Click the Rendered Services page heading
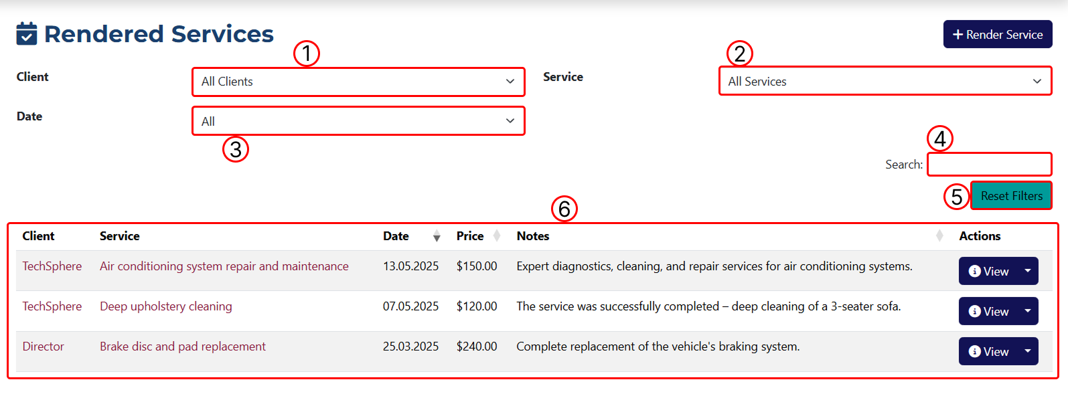This screenshot has width=1068, height=394. tap(159, 33)
